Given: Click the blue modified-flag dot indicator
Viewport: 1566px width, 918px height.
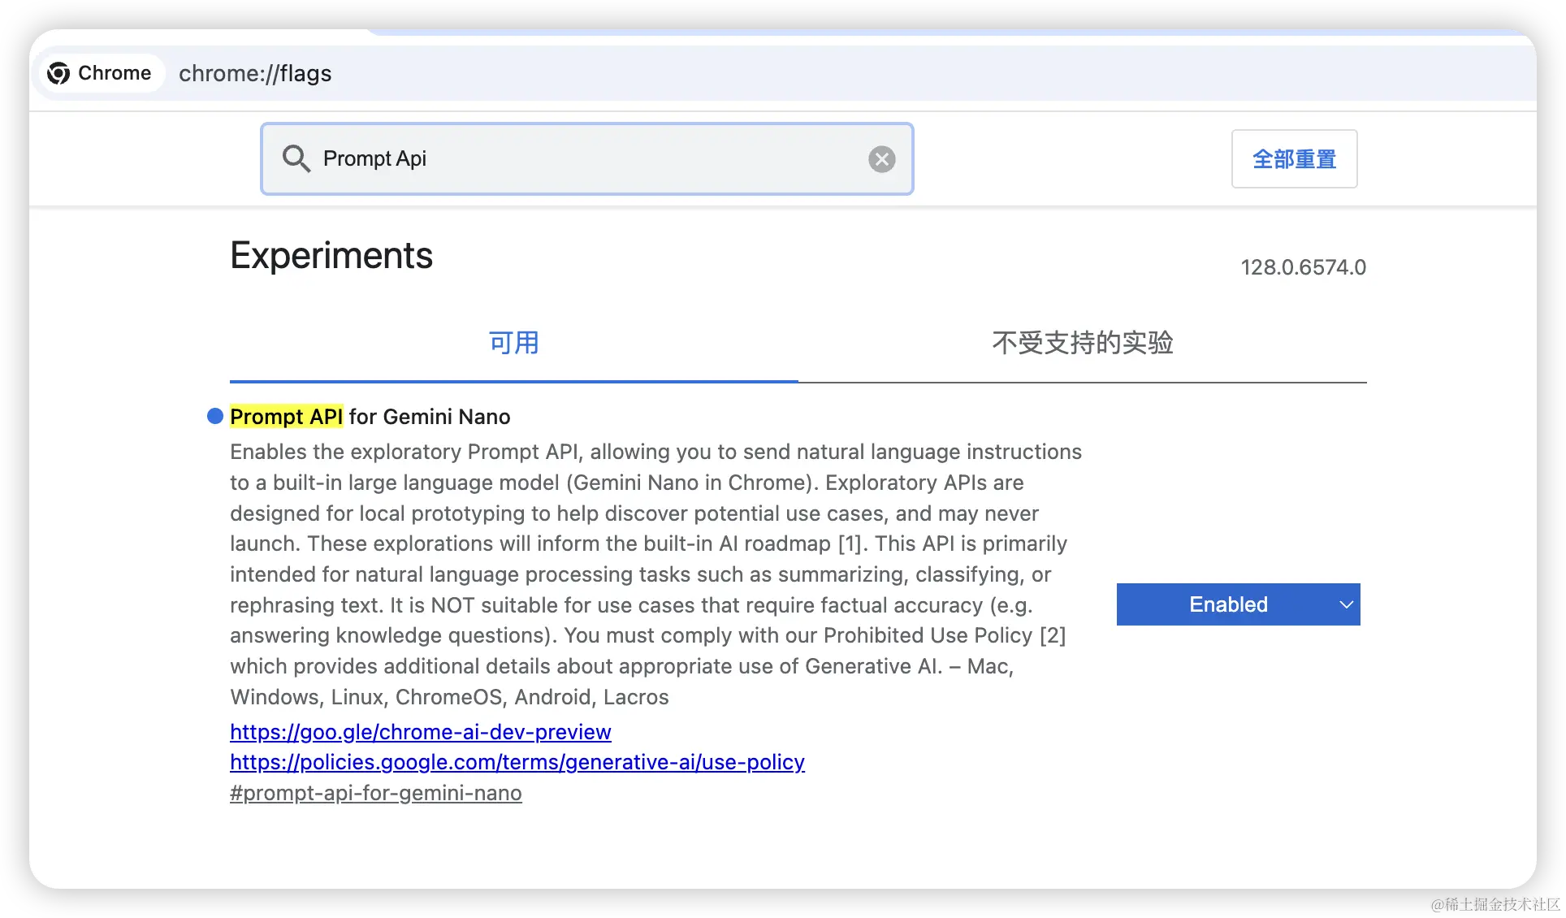Looking at the screenshot, I should point(215,416).
